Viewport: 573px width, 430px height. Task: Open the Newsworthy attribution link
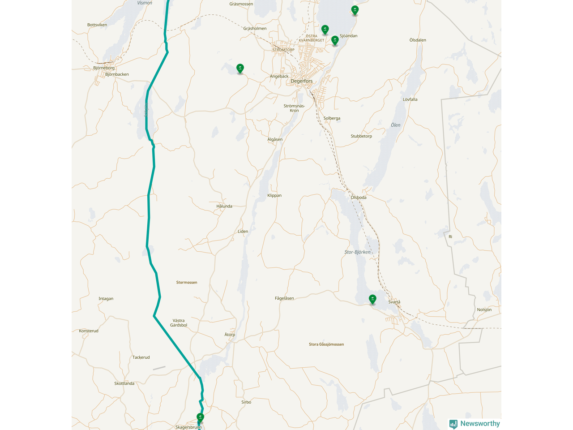(475, 424)
